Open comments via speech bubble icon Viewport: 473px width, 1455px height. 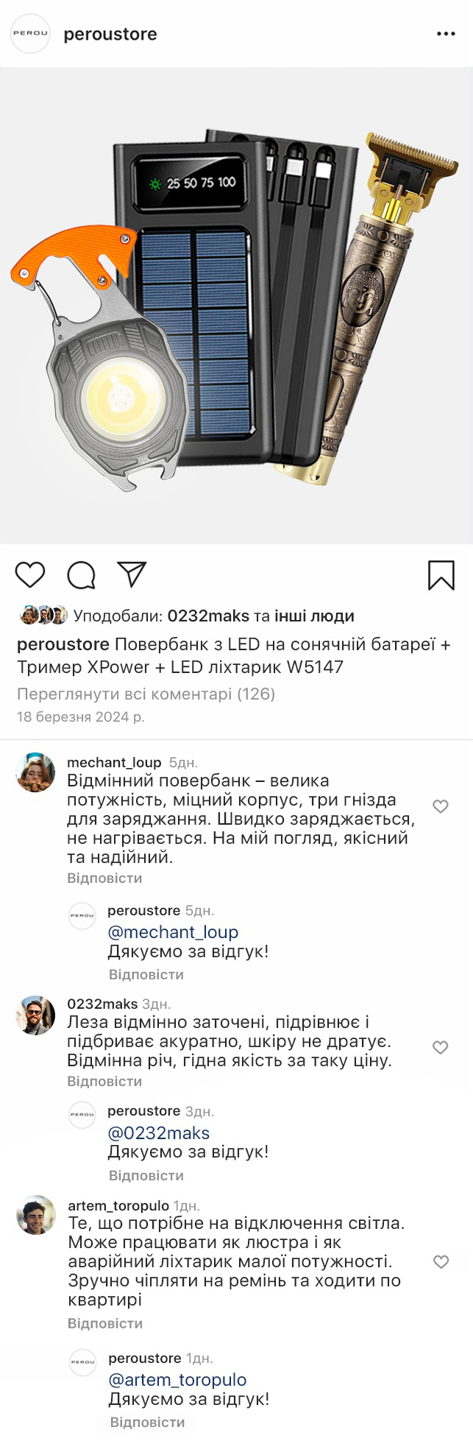[x=81, y=575]
